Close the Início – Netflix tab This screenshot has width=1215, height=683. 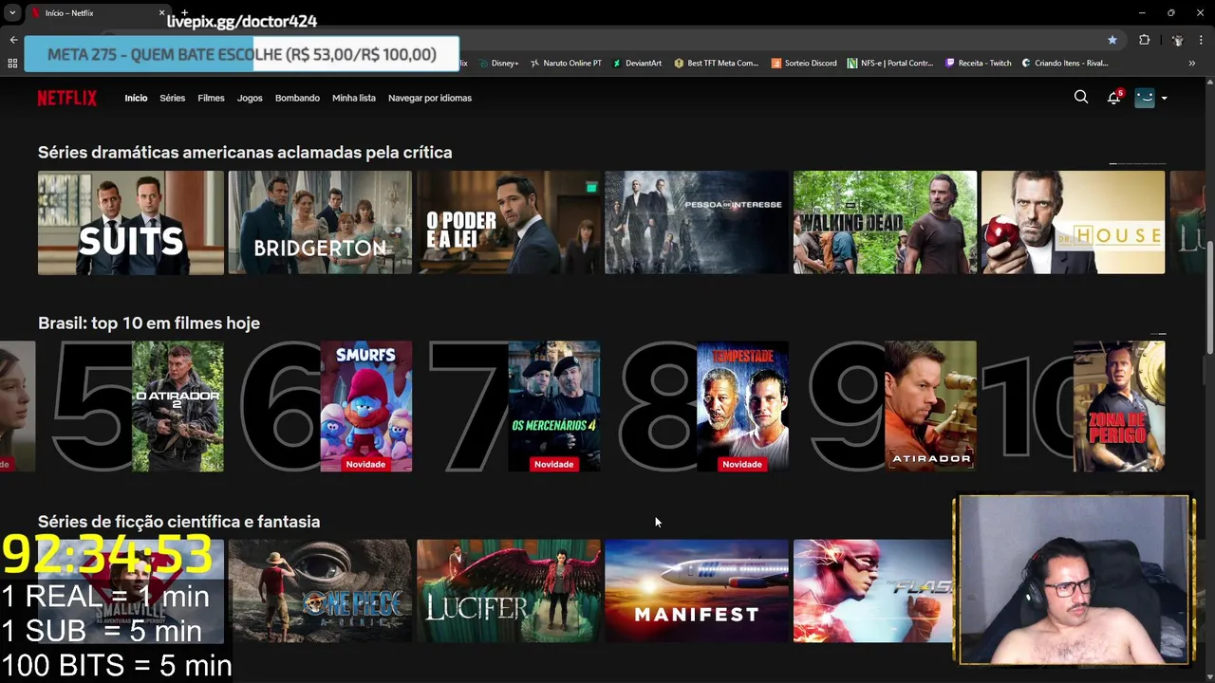coord(161,13)
